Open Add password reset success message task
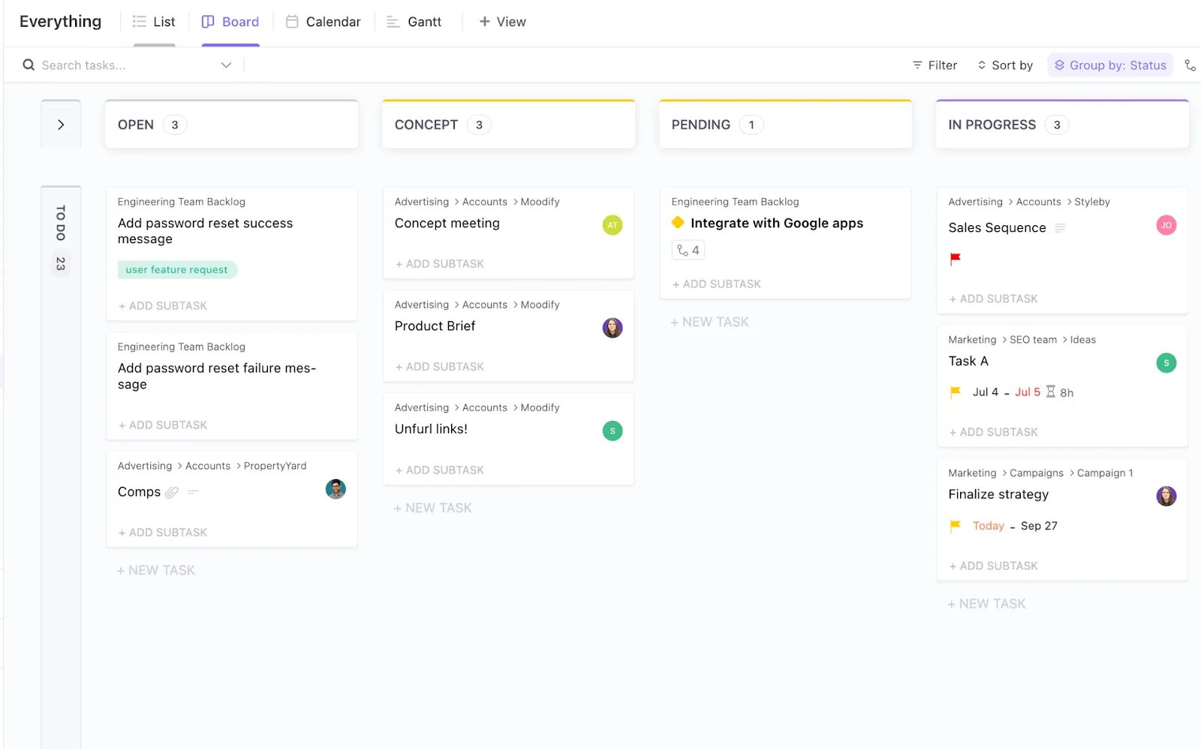 click(x=205, y=231)
